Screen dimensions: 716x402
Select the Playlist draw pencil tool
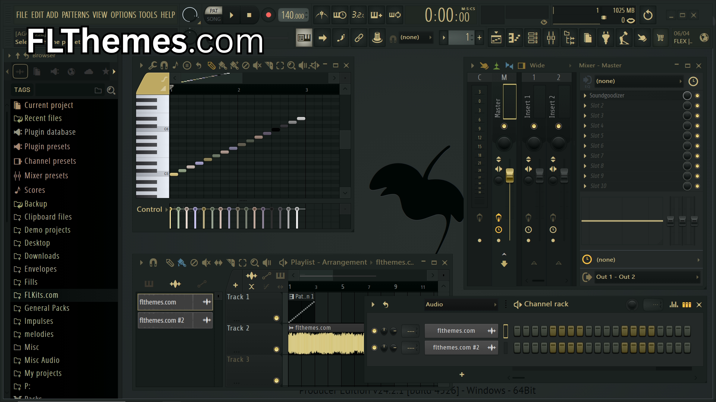[170, 263]
